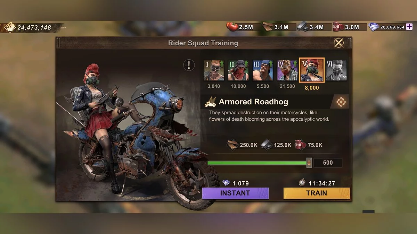
Task: Click the purple plus to add diamonds
Action: click(410, 27)
